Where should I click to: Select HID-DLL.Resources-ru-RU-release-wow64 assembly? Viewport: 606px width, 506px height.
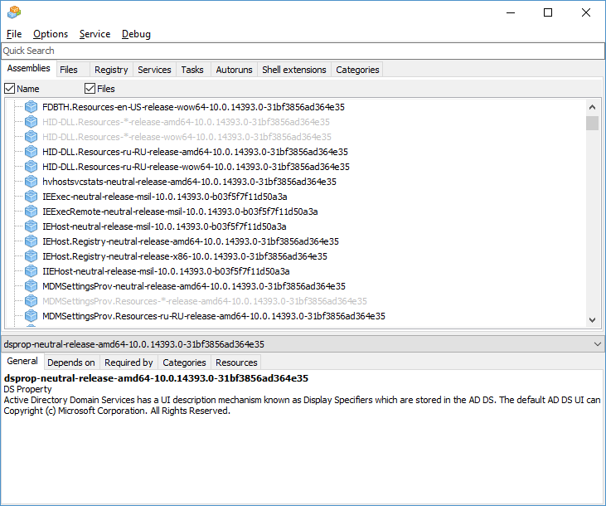tap(196, 167)
